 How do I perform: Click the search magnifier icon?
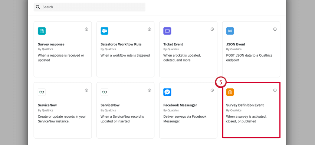coord(38,7)
